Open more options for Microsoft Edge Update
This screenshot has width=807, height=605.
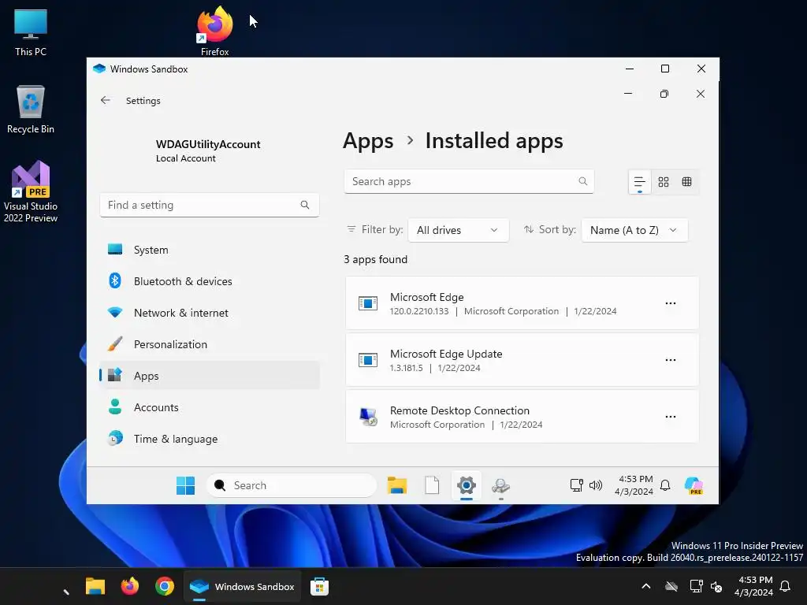click(x=670, y=360)
